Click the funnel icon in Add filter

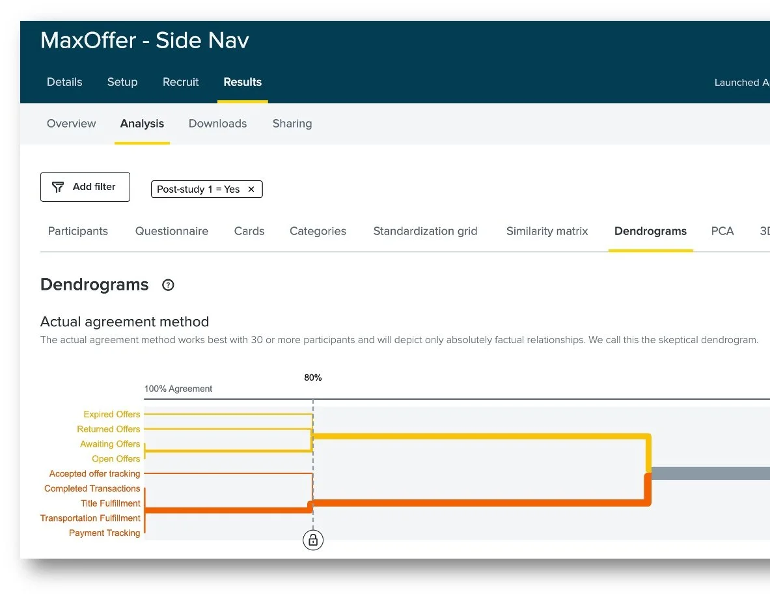(58, 188)
